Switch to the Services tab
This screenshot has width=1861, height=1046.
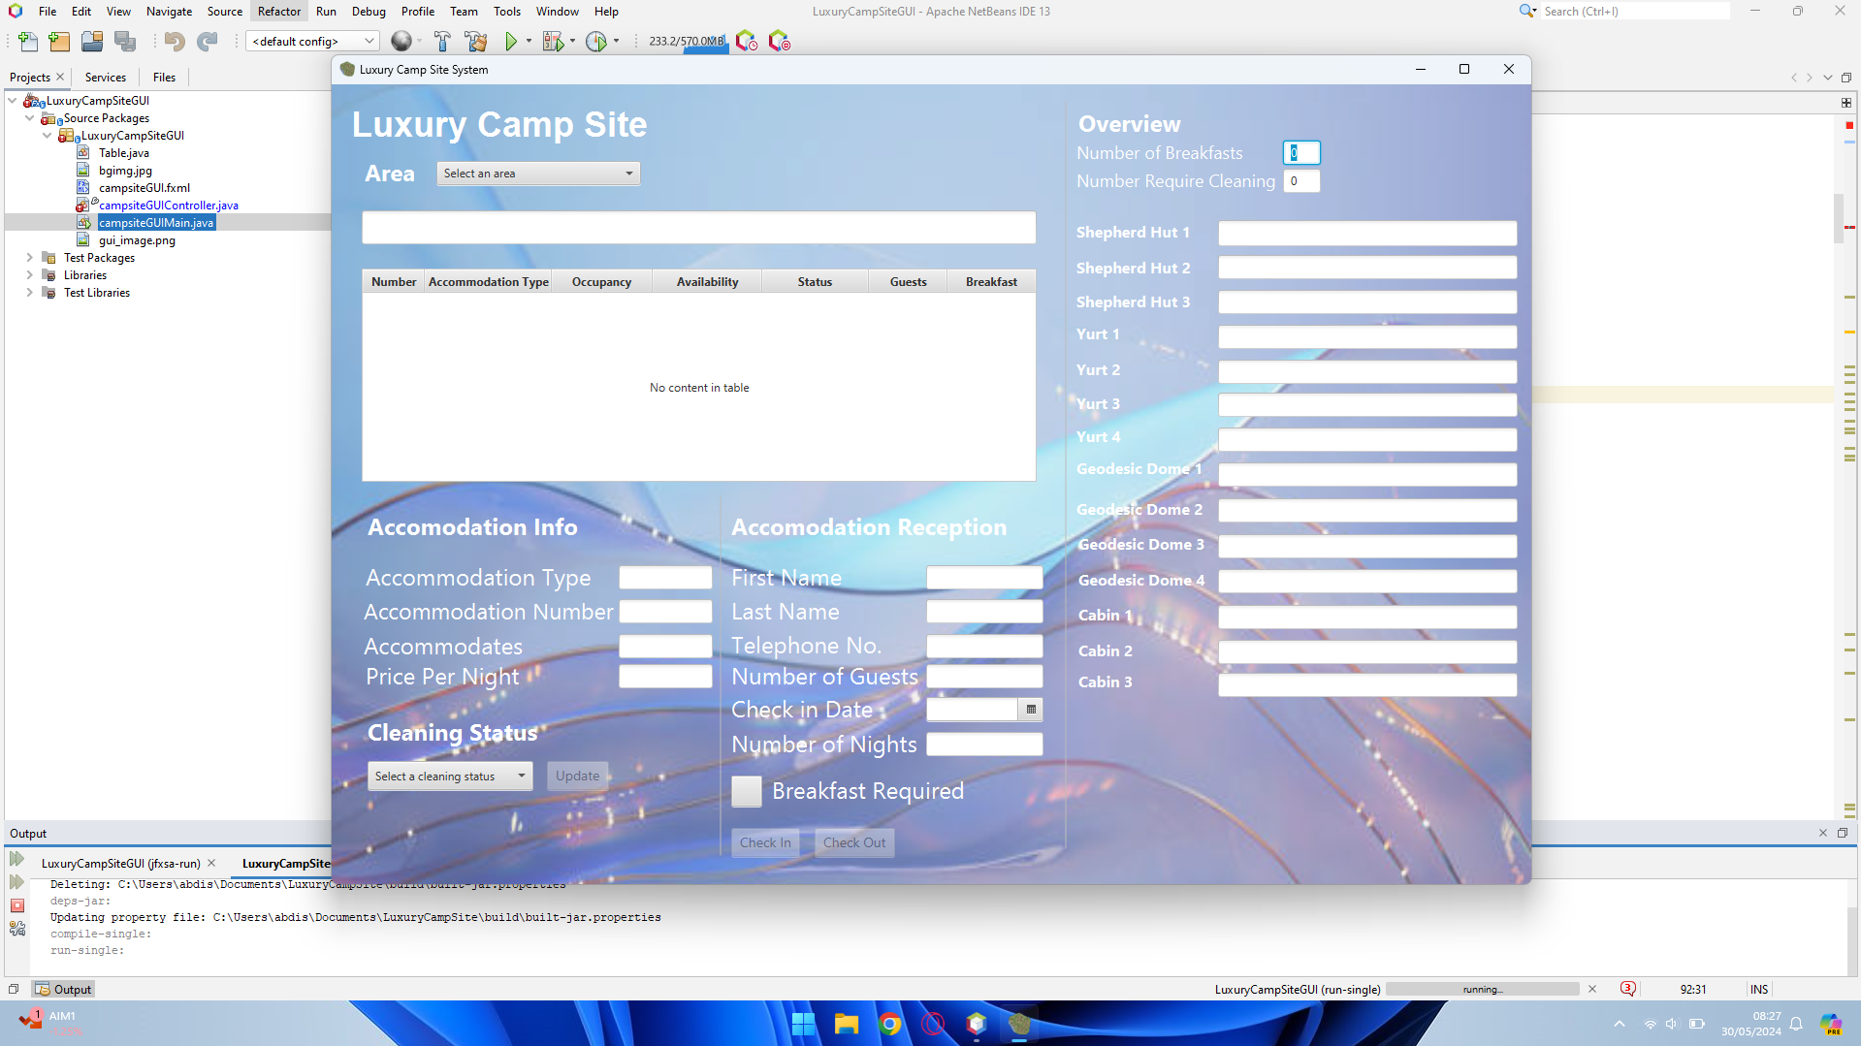[105, 78]
